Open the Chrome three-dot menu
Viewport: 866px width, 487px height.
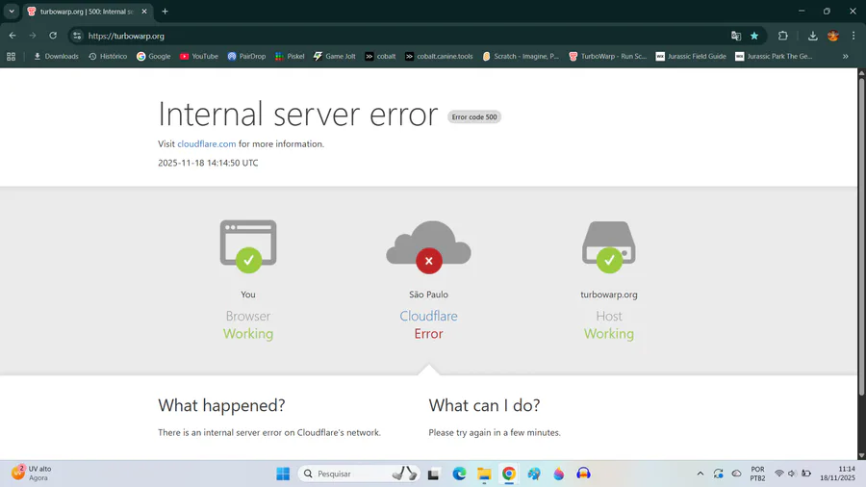(x=853, y=36)
